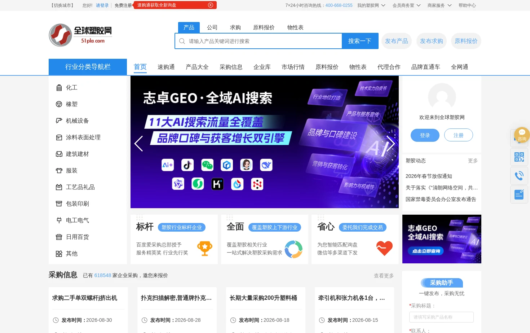
Task: Click the 涂料表面处理 category icon
Action: point(59,137)
